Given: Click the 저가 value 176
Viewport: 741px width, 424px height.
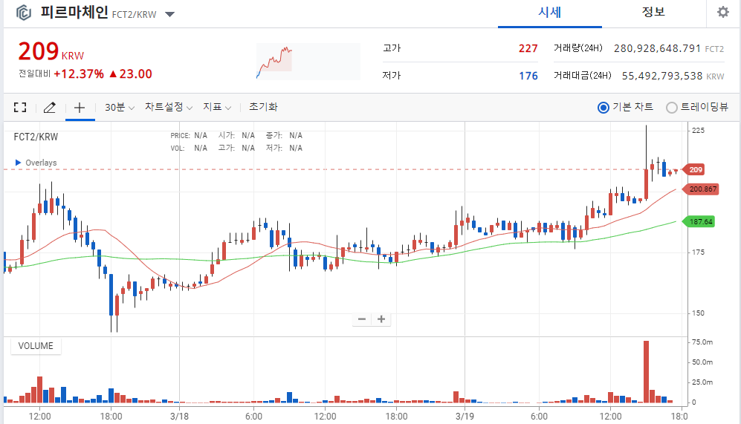Looking at the screenshot, I should coord(528,76).
